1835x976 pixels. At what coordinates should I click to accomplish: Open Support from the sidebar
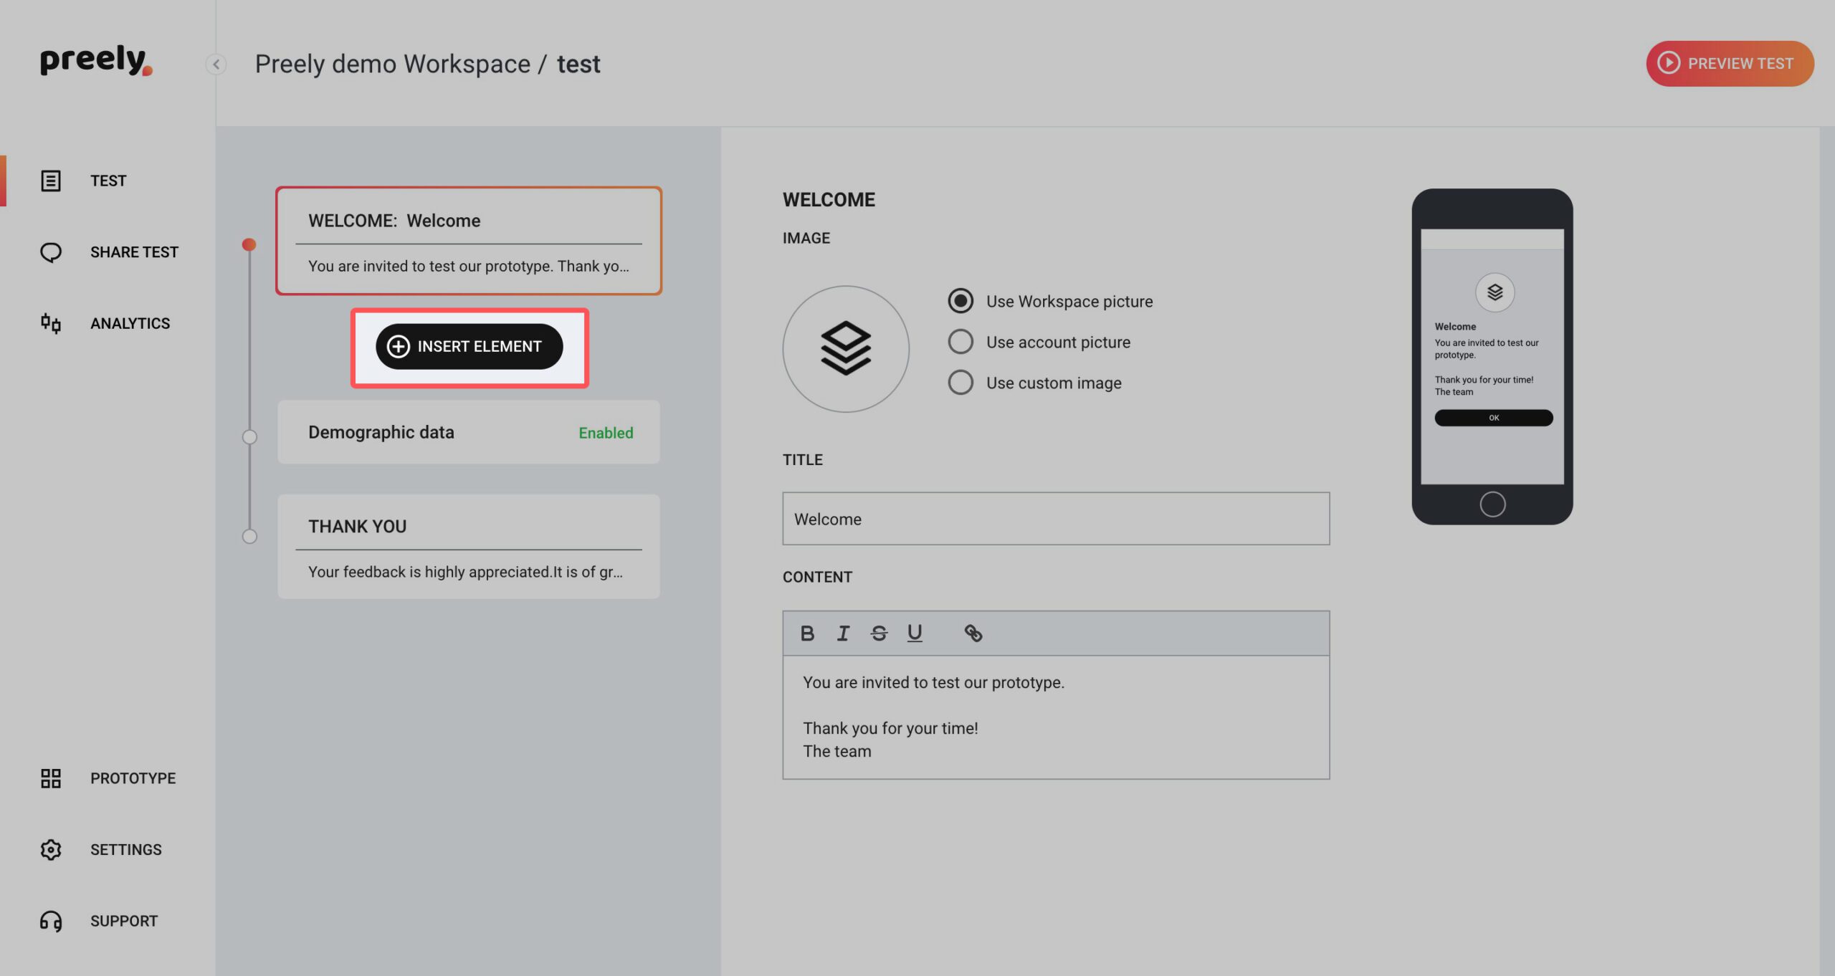coord(124,920)
